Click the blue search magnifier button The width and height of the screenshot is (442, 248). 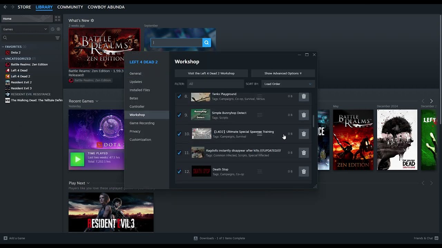click(206, 42)
